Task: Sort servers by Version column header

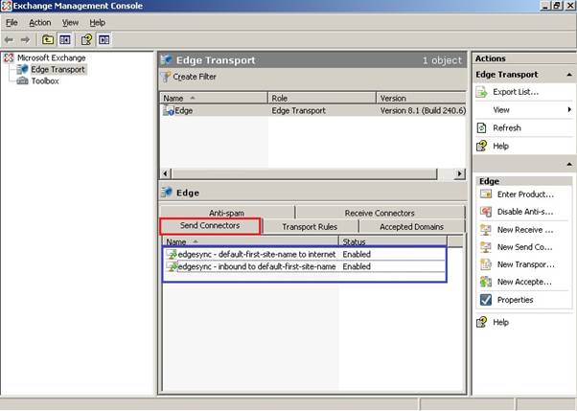Action: click(422, 99)
